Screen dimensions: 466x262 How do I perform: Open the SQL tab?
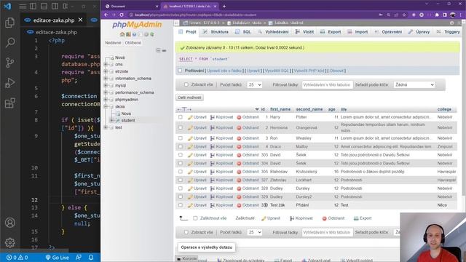tap(243, 32)
